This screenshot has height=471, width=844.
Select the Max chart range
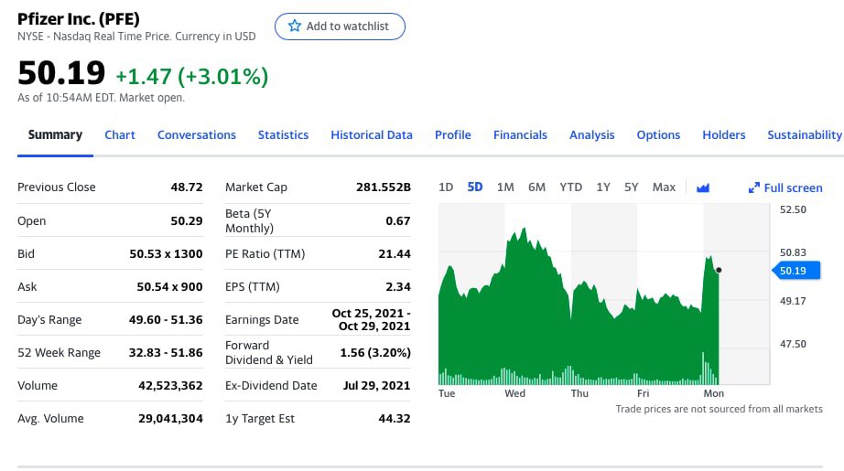pos(664,187)
